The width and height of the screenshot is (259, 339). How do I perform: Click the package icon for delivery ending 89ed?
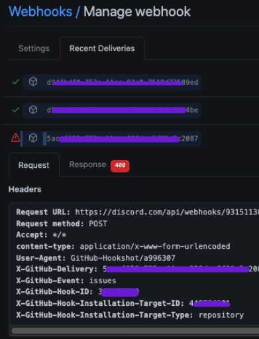(x=33, y=82)
